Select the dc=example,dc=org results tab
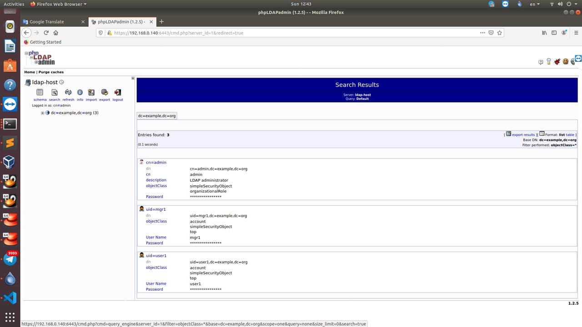The height and width of the screenshot is (327, 582). pos(157,116)
